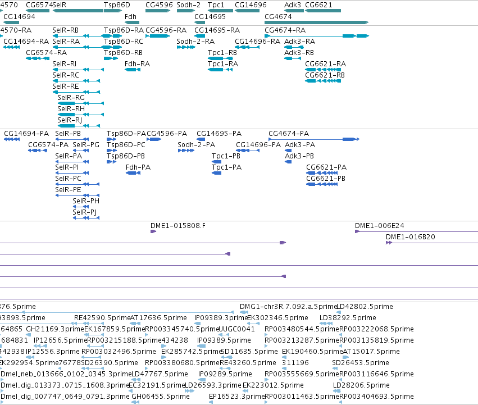Select the Tpc1 gene label
This screenshot has width=478, height=405.
point(216,5)
